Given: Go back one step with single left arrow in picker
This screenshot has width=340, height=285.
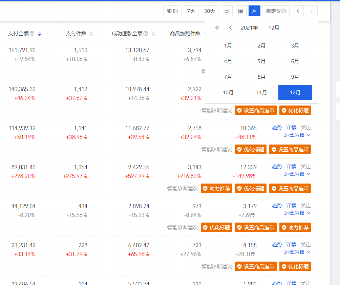Looking at the screenshot, I should coord(230,27).
